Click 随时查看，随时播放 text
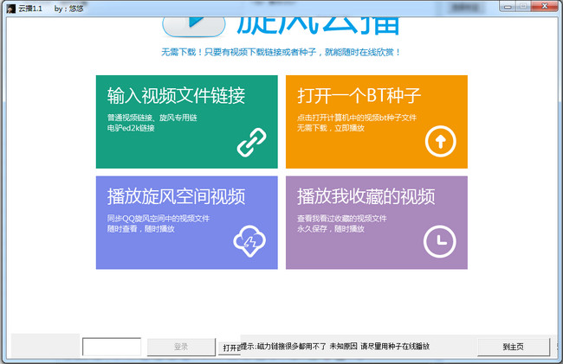This screenshot has width=563, height=364. 140,228
